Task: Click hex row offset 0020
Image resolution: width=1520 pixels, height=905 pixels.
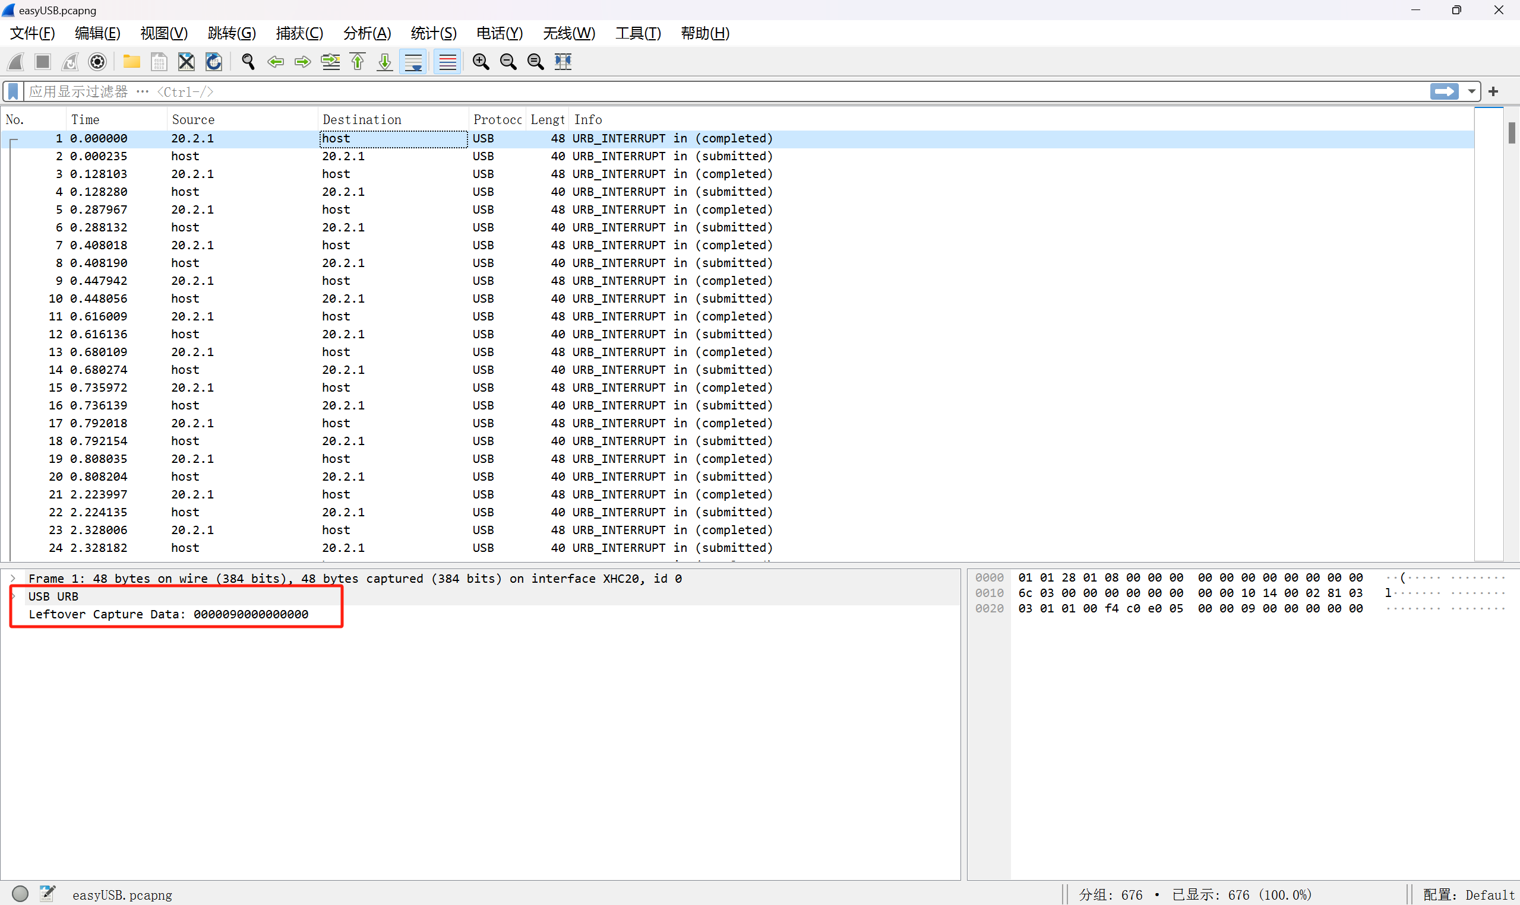Action: point(989,609)
